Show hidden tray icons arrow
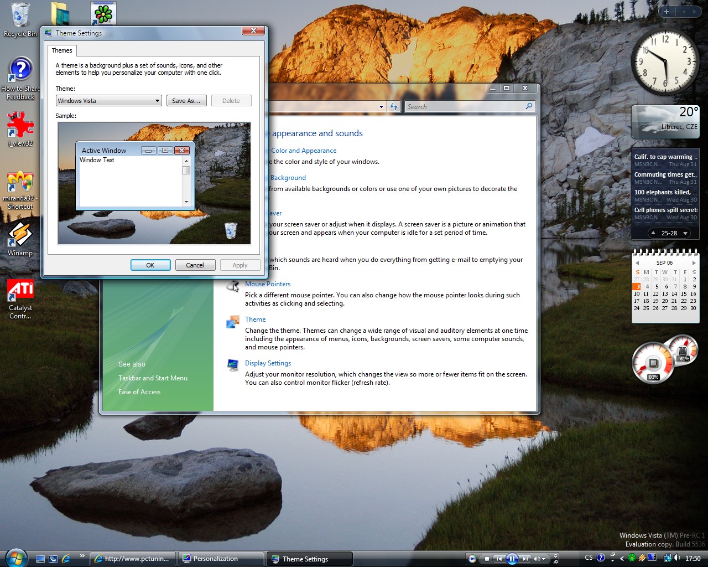 point(622,558)
